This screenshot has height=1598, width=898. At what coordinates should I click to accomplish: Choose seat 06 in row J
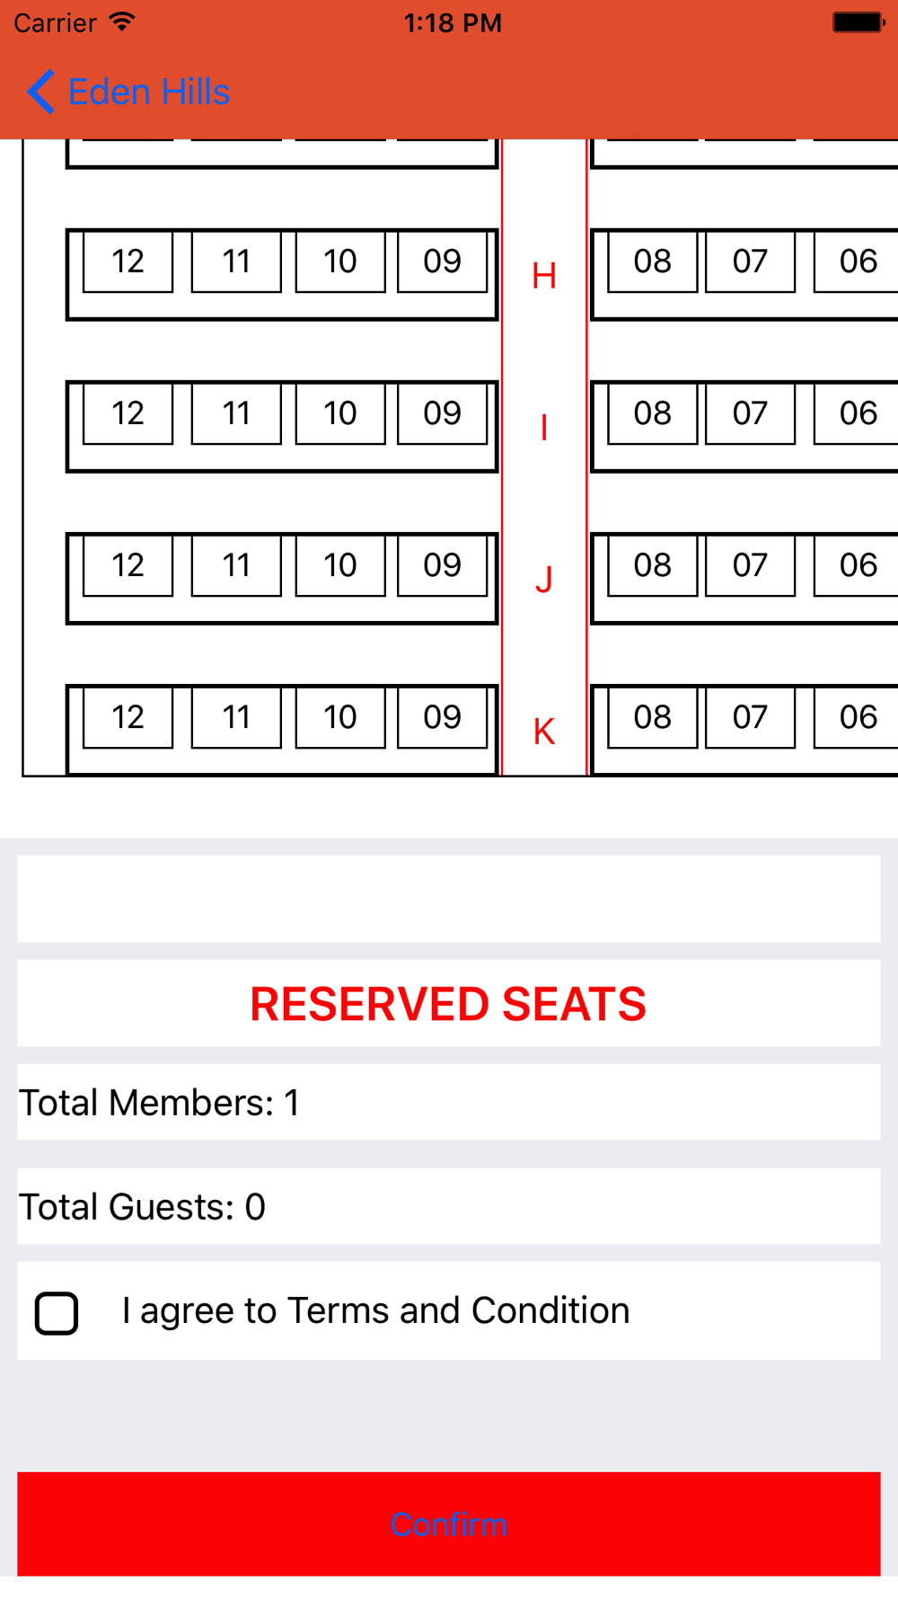coord(857,565)
